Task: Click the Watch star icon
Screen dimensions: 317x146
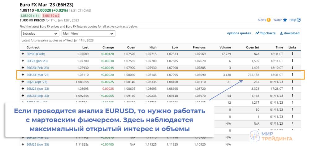Action: tap(285, 20)
